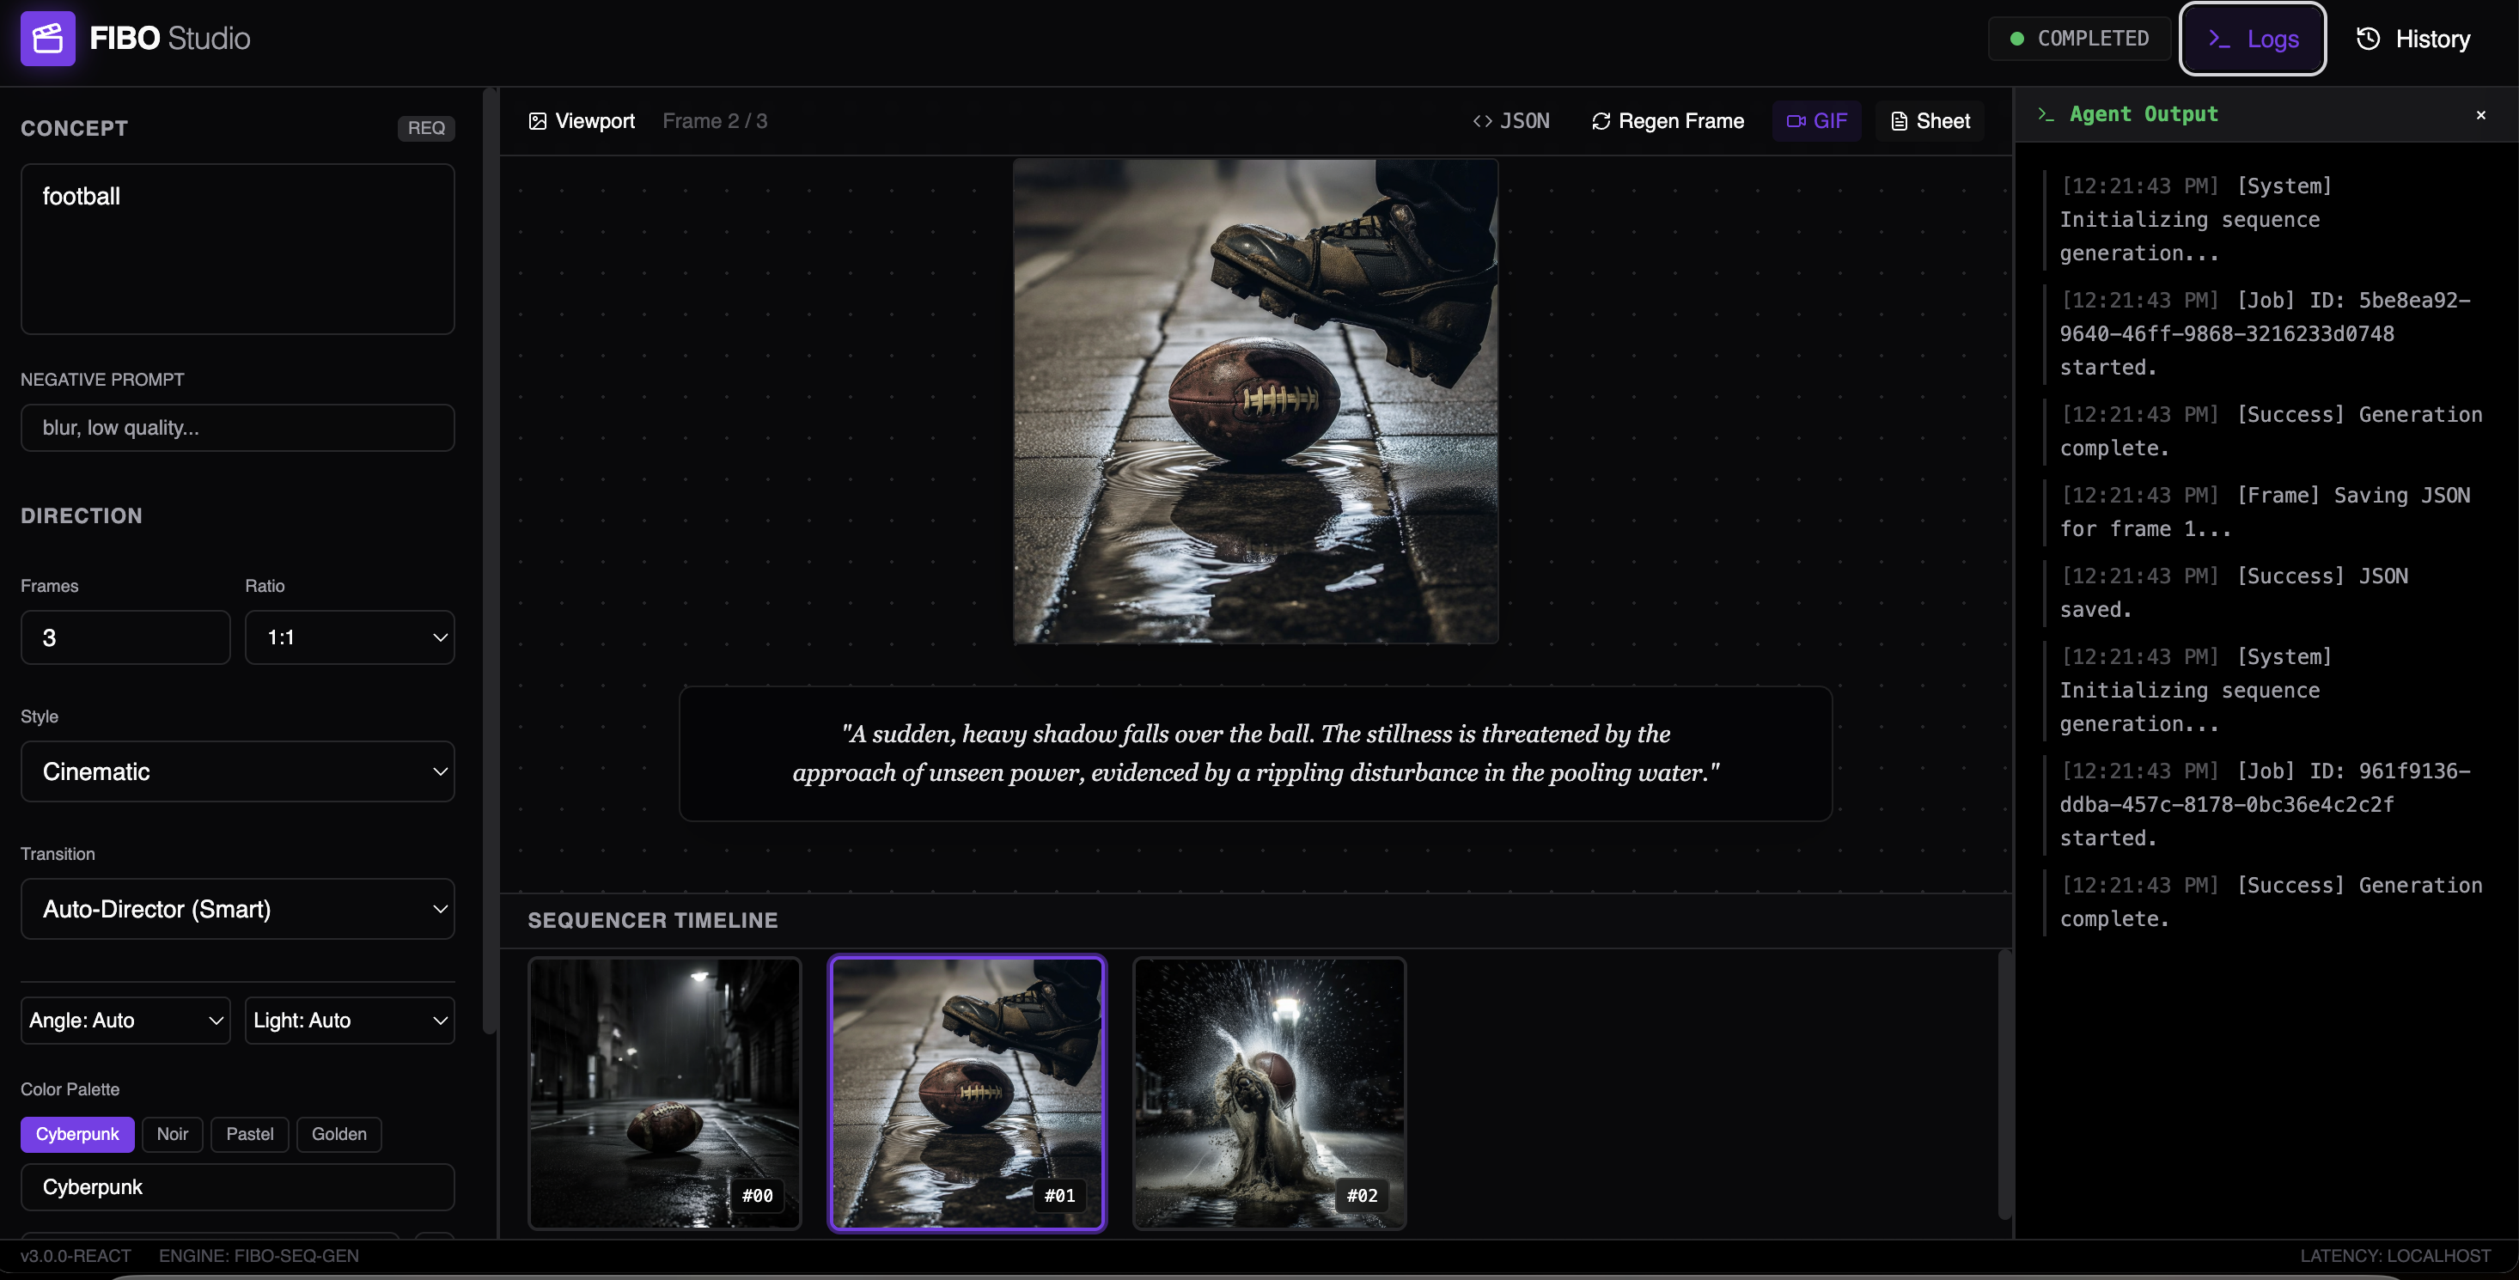Expand the Ratio 1:1 dropdown

[x=349, y=637]
